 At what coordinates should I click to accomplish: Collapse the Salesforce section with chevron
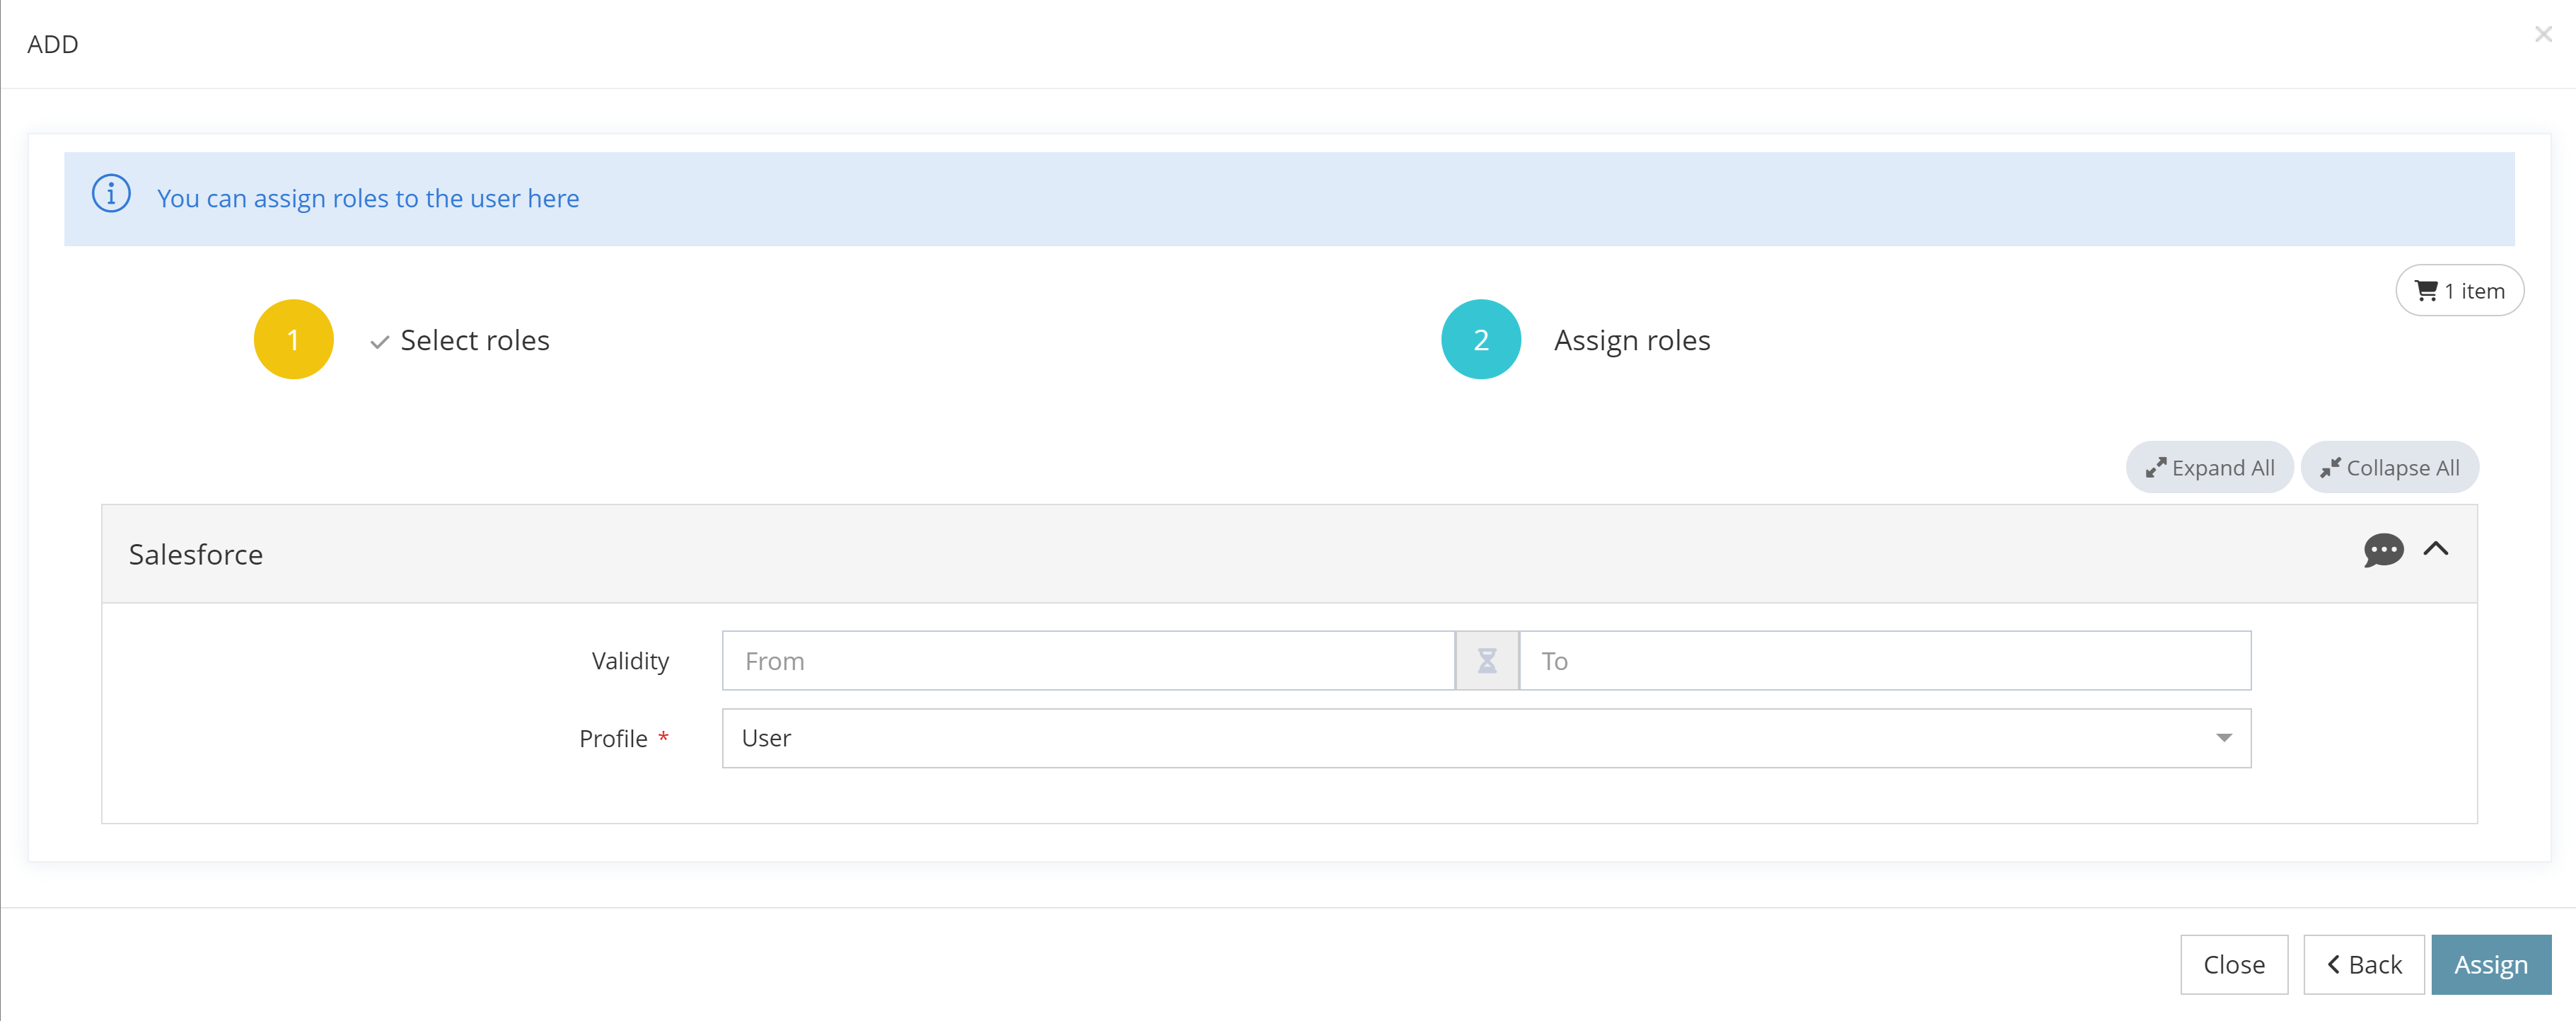(x=2435, y=549)
